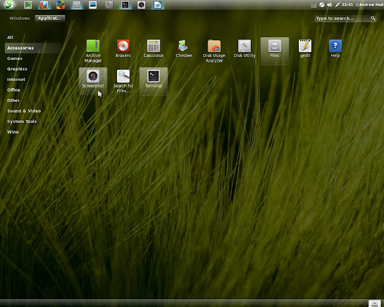The height and width of the screenshot is (307, 384).
Task: Open the LibreOffice document launcher in the top panel
Action: 157,5
